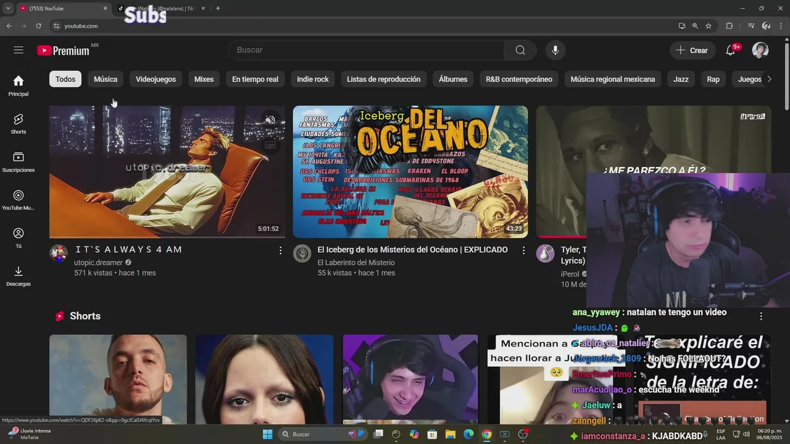Unmute the preview on first video
Image resolution: width=790 pixels, height=444 pixels.
pos(270,120)
